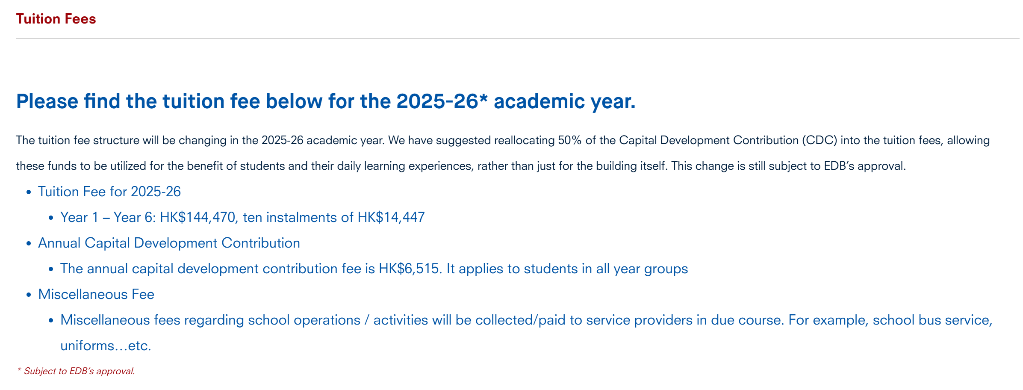Image resolution: width=1023 pixels, height=390 pixels.
Task: Click the red "Tuition Fees" section title
Action: (x=56, y=19)
